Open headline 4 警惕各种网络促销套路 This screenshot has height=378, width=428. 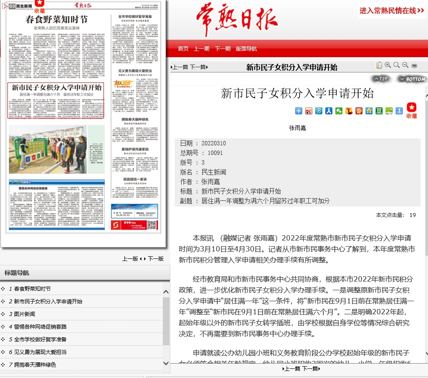point(40,326)
